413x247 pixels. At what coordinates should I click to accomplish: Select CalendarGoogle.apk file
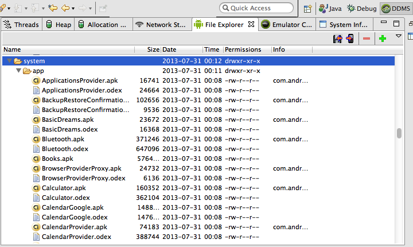tap(73, 207)
